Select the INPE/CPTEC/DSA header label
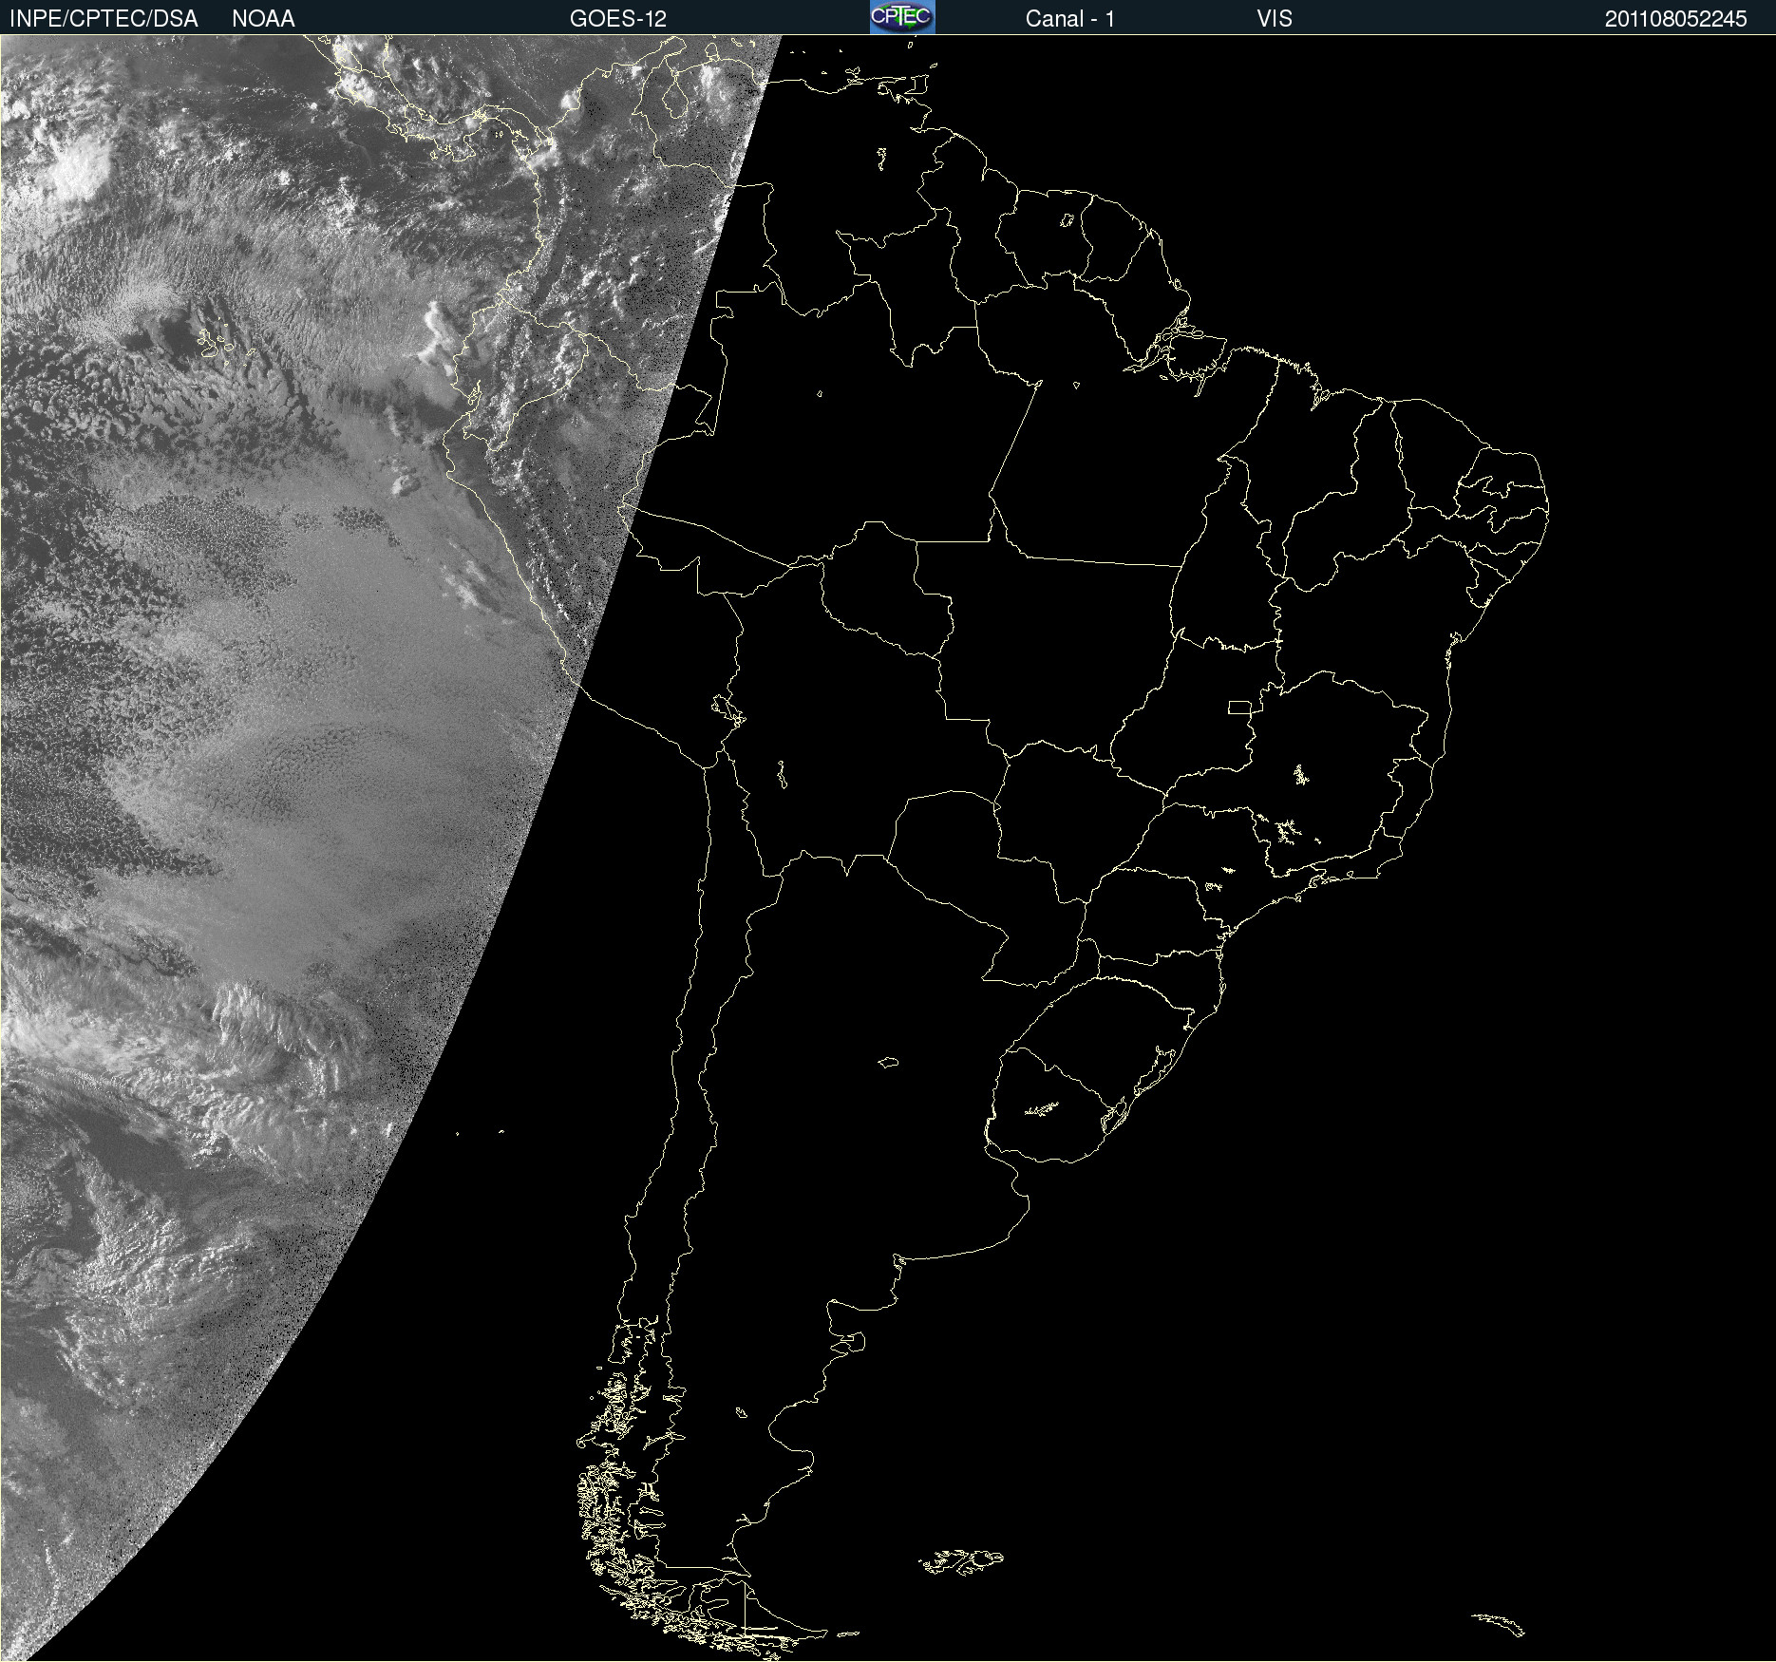The height and width of the screenshot is (1662, 1776). 104,19
